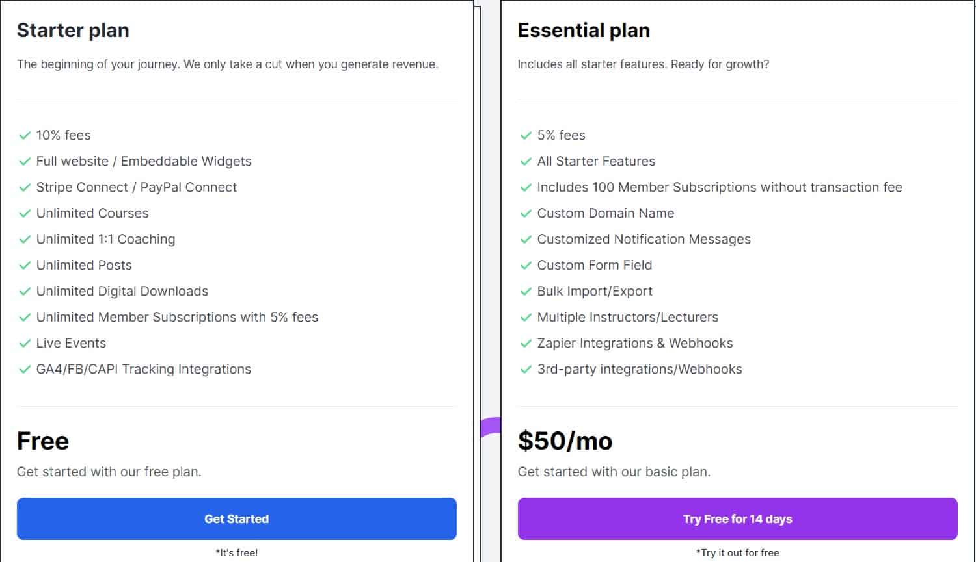The image size is (976, 562).
Task: Click the Free price label
Action: point(43,441)
